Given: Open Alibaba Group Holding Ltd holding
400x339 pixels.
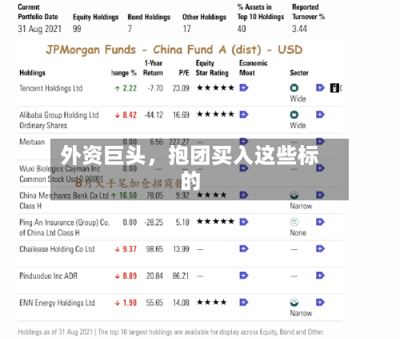Looking at the screenshot, I should point(59,120).
